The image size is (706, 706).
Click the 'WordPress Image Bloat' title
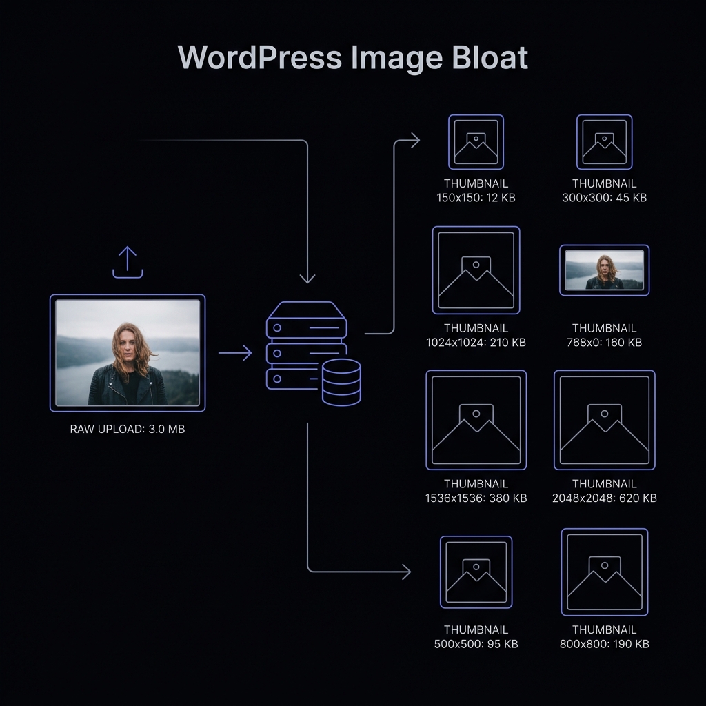[352, 58]
